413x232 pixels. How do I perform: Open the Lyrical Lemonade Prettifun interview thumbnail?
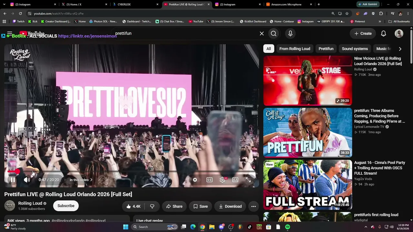tap(308, 133)
